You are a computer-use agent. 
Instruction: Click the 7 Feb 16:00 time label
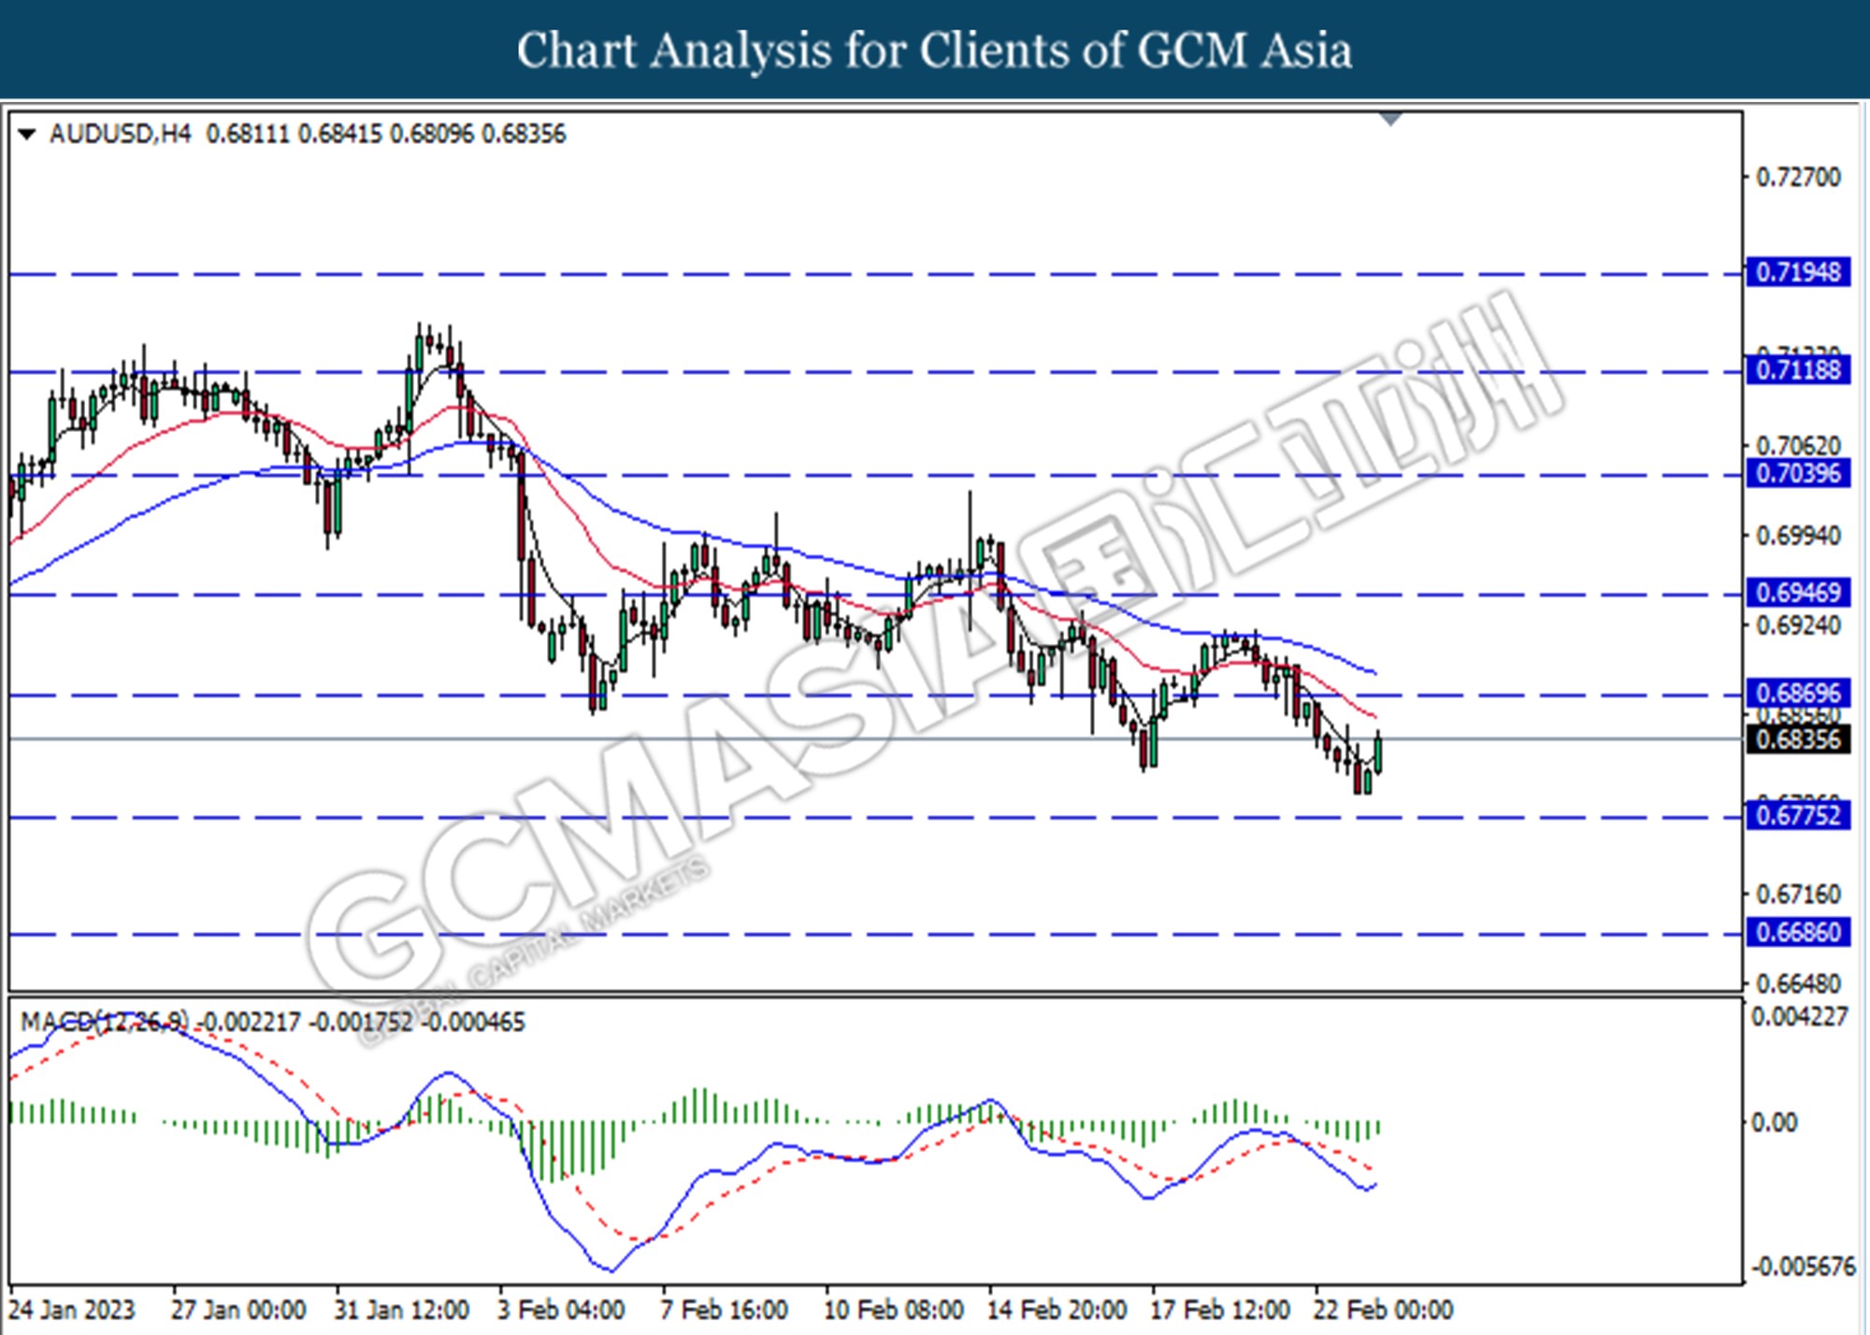click(725, 1310)
